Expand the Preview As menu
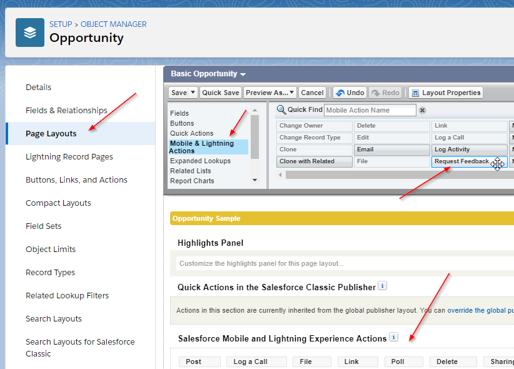The width and height of the screenshot is (514, 369). pos(291,93)
